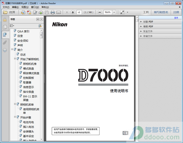Open the 工具 pane tab
The width and height of the screenshot is (183, 143).
coord(146,12)
